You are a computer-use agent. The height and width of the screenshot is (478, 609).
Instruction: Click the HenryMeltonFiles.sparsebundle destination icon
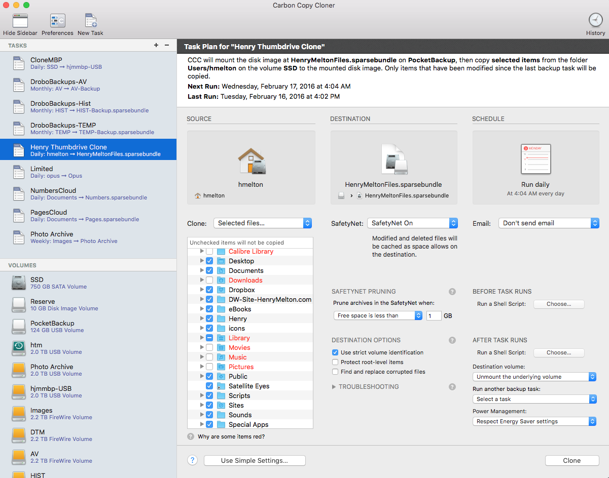(393, 160)
